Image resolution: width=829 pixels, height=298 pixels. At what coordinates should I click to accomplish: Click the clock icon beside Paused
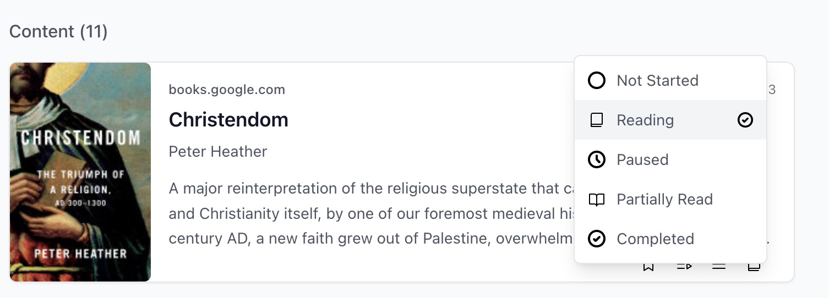tap(597, 159)
